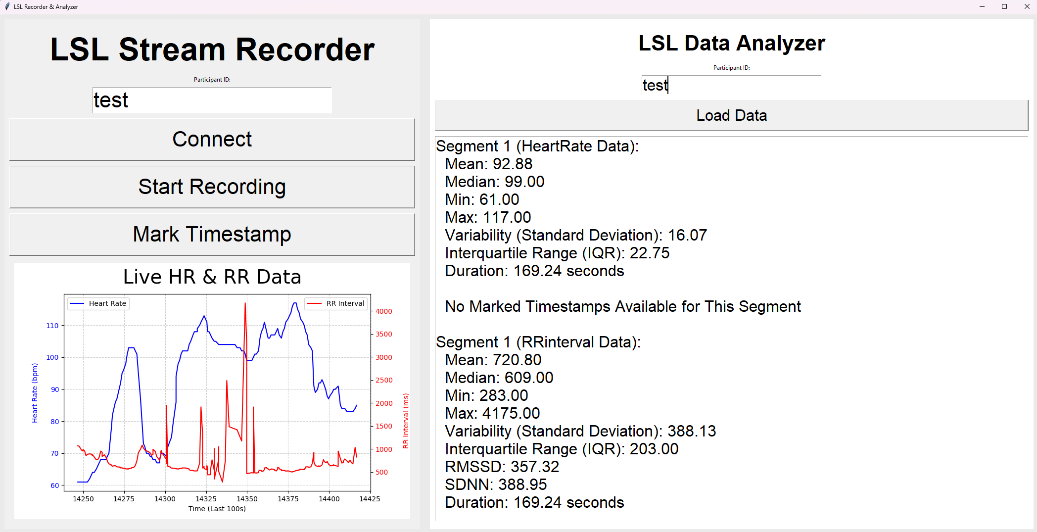Focus the Recorder Participant ID field
1037x532 pixels.
coord(212,100)
